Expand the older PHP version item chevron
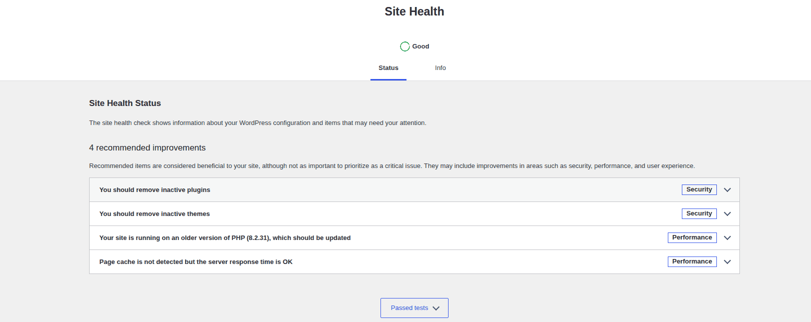 pyautogui.click(x=727, y=238)
